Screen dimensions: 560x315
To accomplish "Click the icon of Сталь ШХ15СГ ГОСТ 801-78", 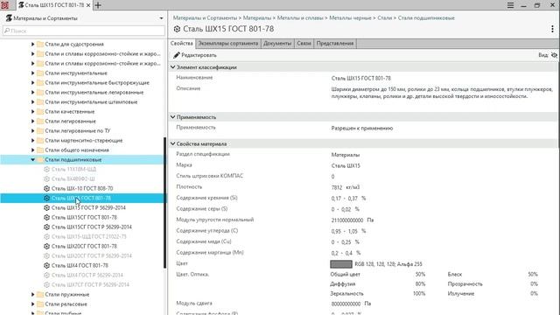I will [x=46, y=217].
